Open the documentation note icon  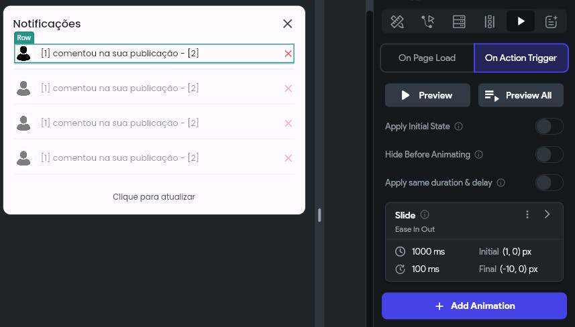[552, 21]
